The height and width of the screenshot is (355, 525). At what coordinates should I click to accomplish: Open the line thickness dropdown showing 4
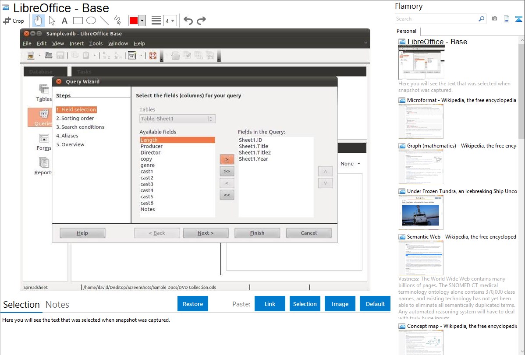pos(170,21)
